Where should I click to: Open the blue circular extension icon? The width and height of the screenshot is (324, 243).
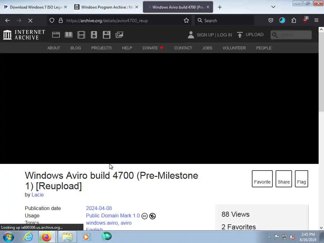coord(282,21)
